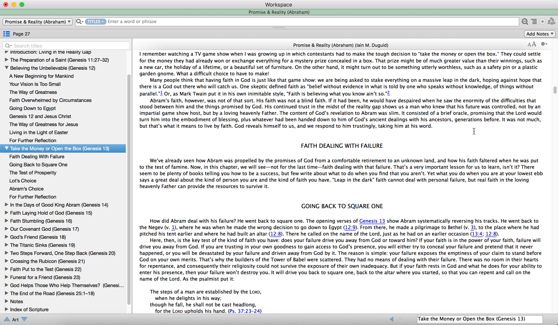Expand In the Days of Good King Abram

(6, 205)
